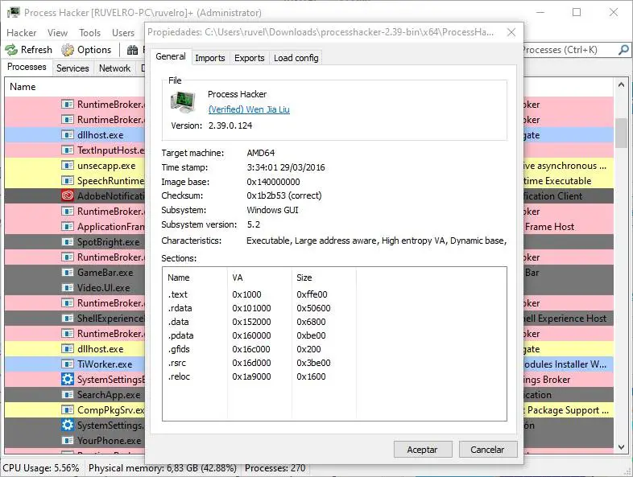Select the GameBar.exe process row
Screen dimensions: 633x477
click(75, 273)
